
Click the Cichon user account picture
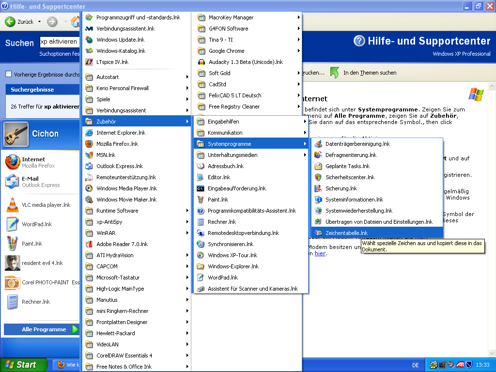click(x=16, y=134)
